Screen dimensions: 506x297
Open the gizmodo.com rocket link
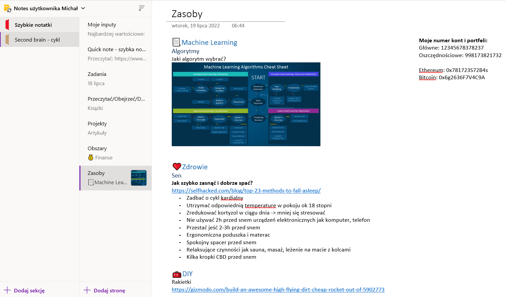click(278, 290)
